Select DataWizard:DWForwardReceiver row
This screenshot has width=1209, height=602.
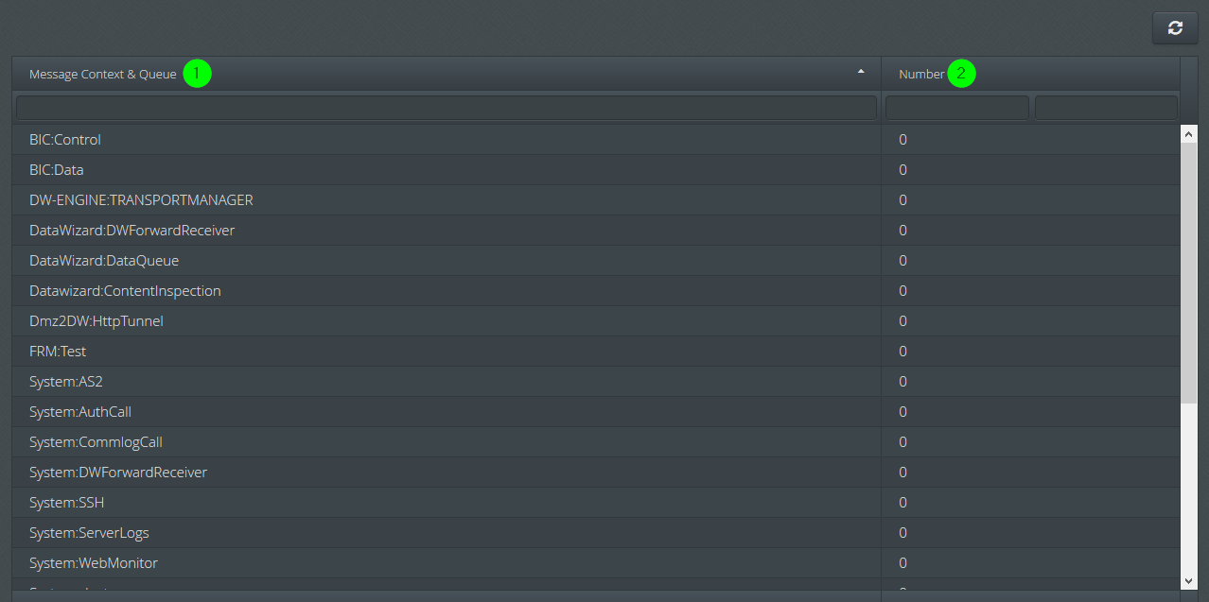tap(596, 231)
